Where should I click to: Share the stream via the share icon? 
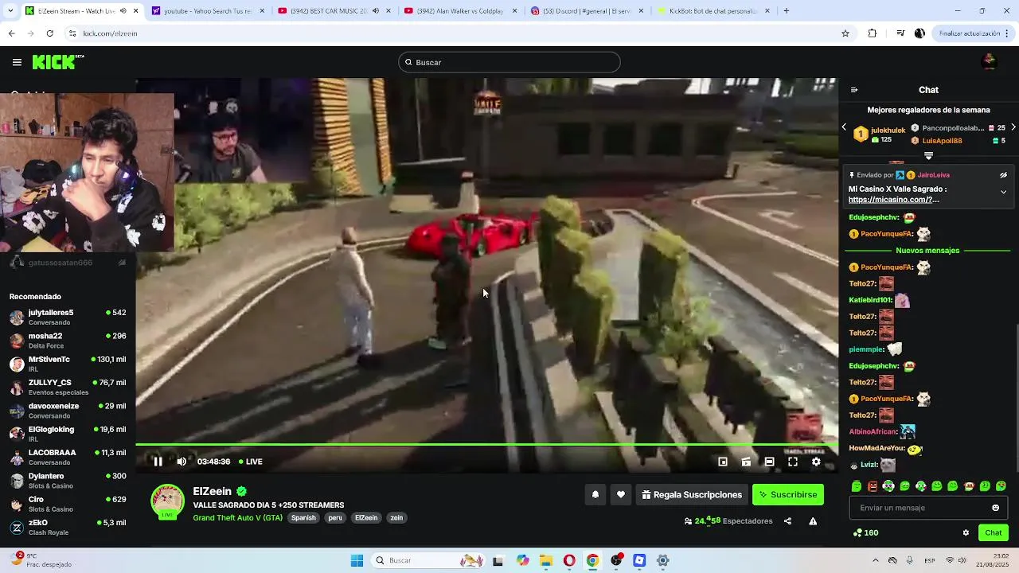tap(787, 521)
